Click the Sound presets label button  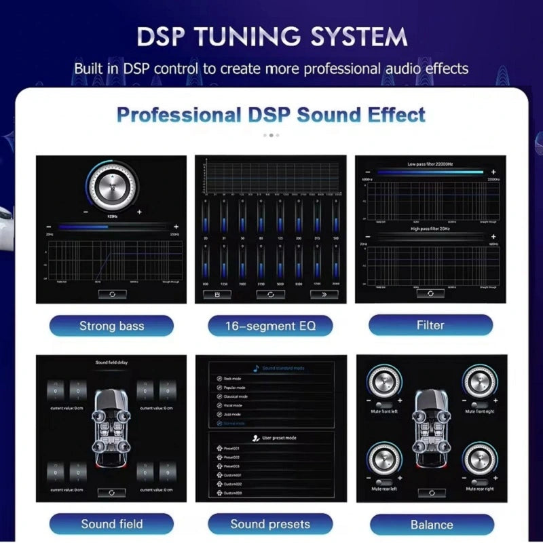(270, 523)
